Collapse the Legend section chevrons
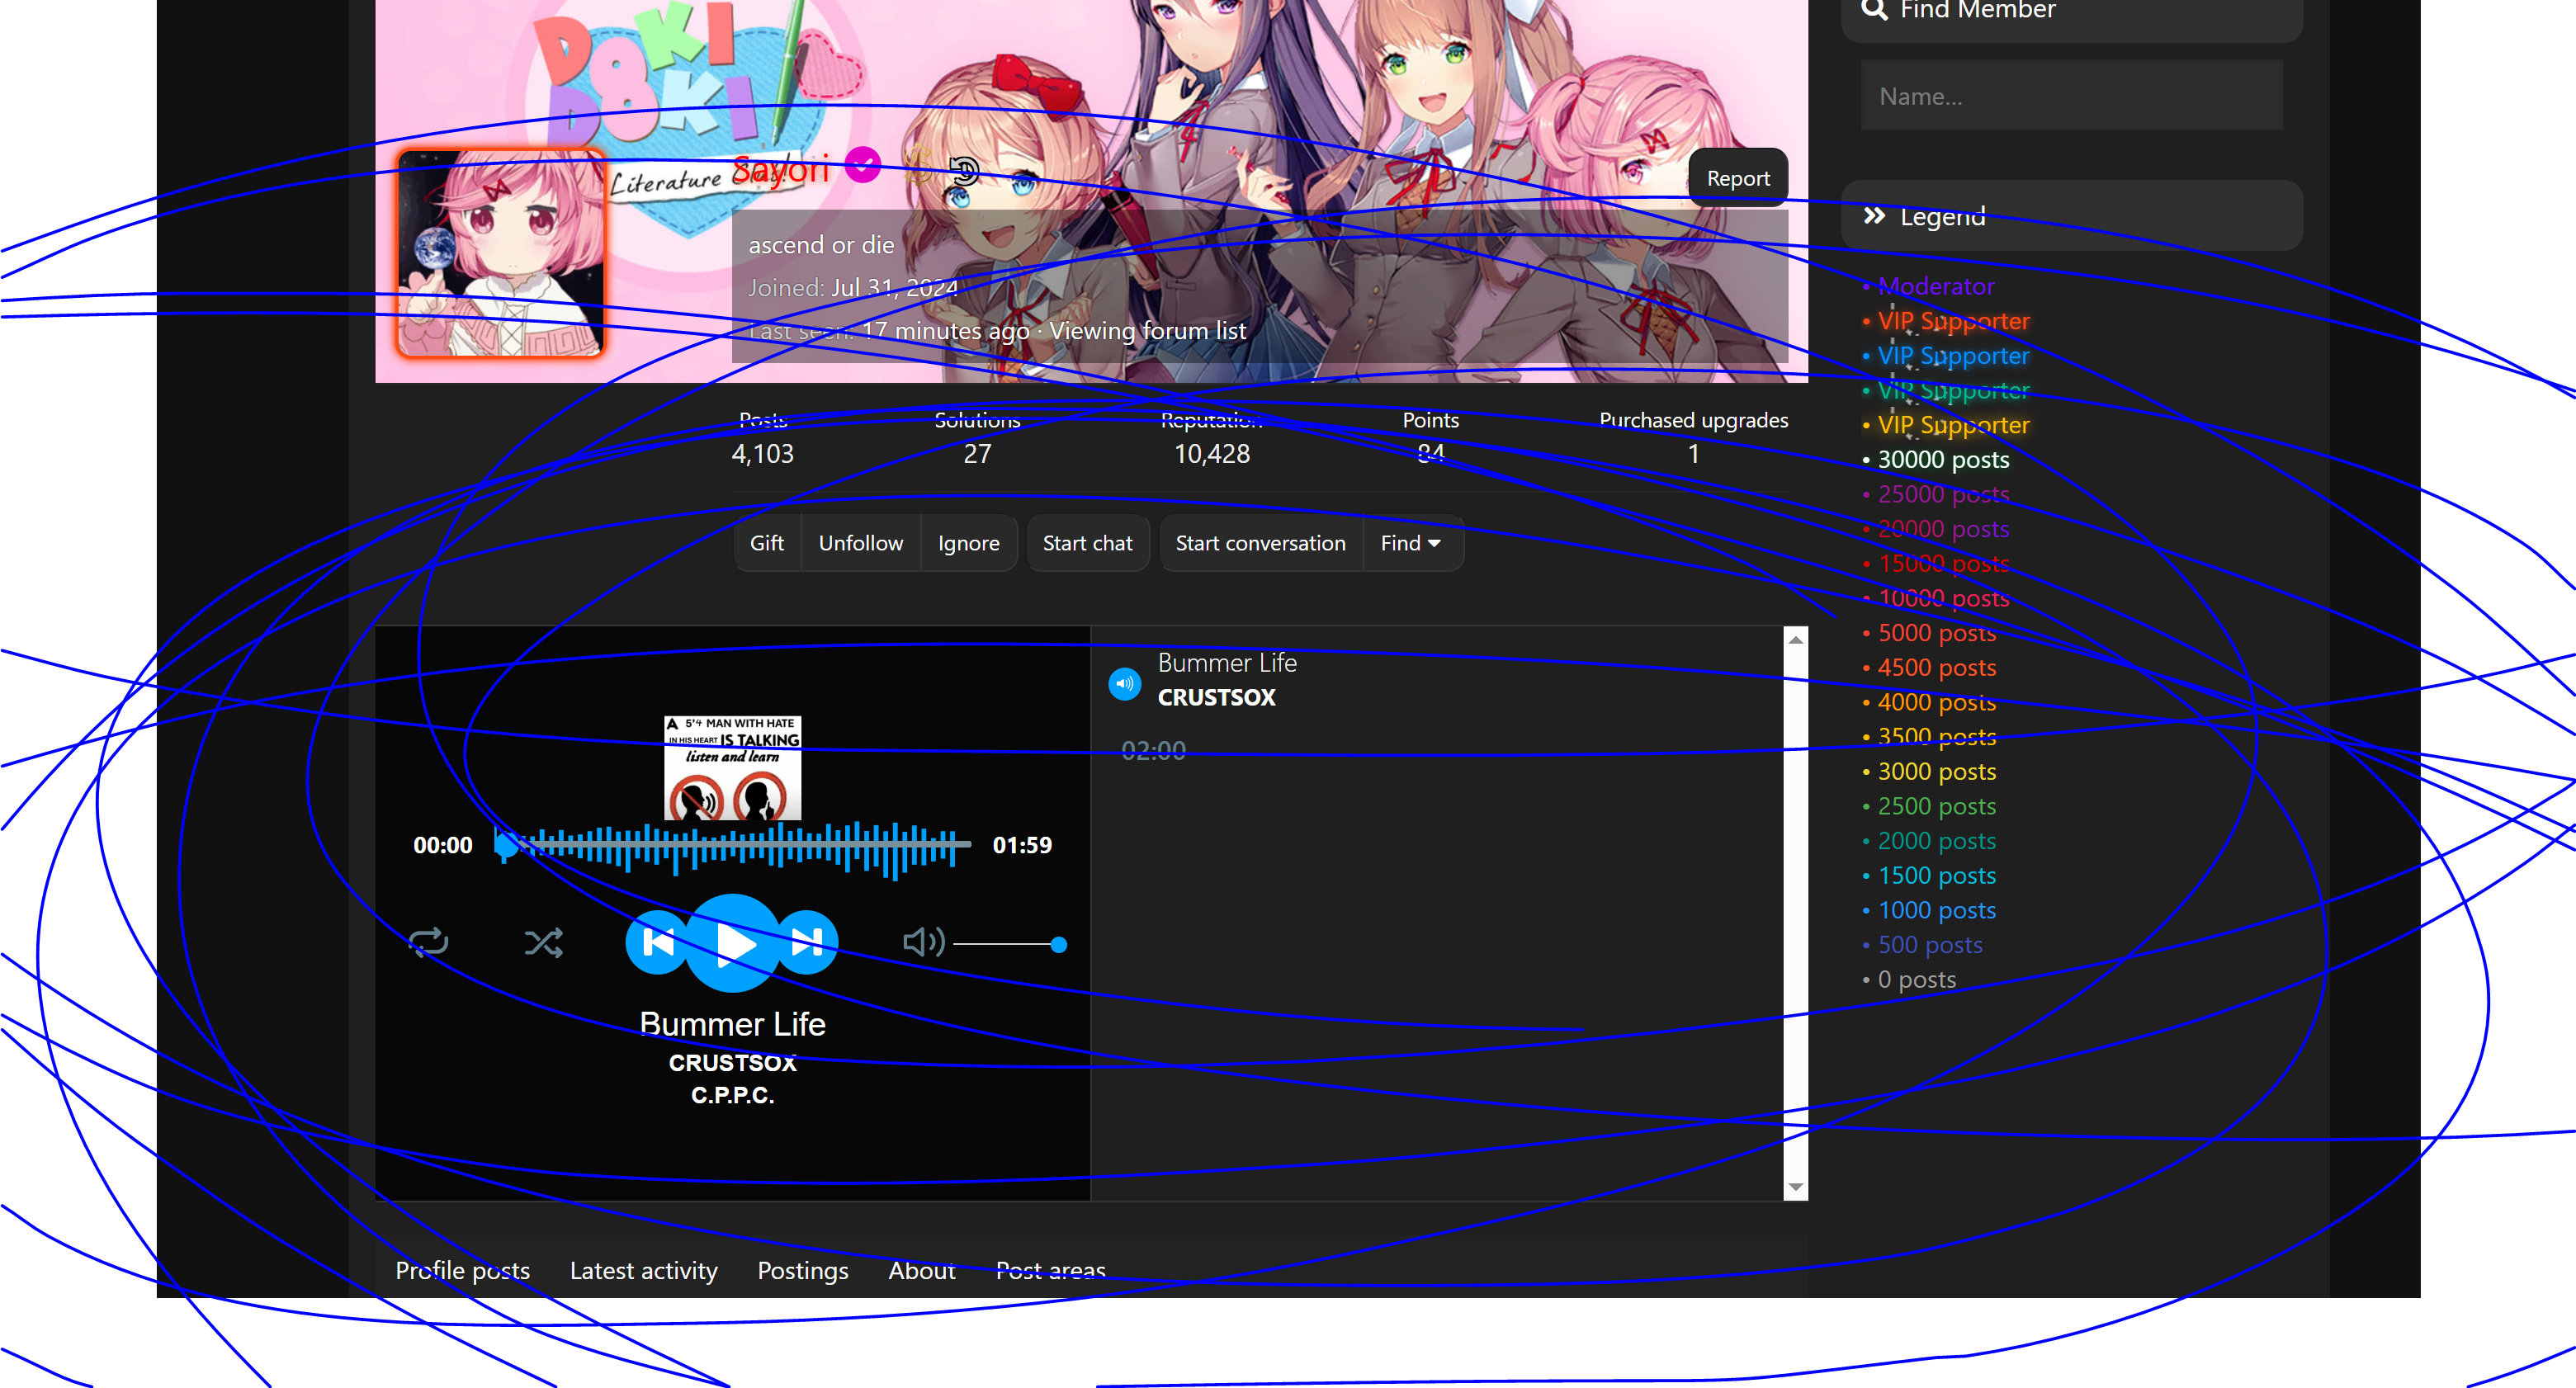The width and height of the screenshot is (2576, 1388). click(x=1874, y=216)
